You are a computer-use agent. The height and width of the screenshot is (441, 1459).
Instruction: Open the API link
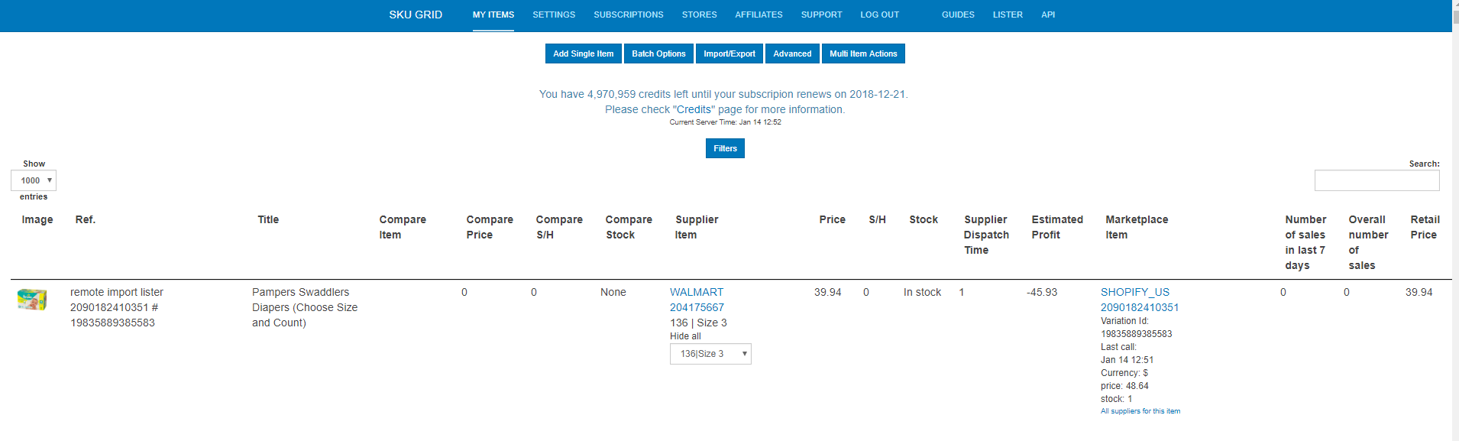(1048, 15)
